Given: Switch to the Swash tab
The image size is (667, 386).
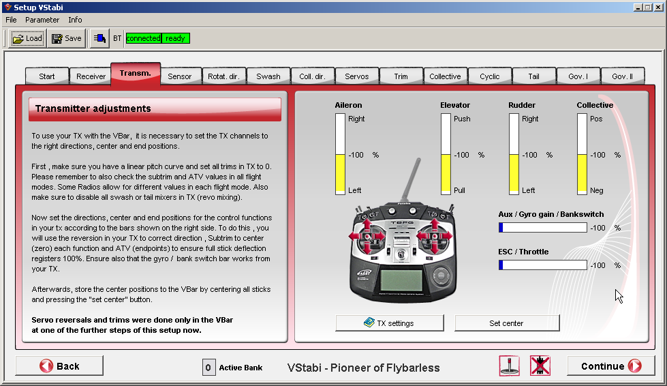Looking at the screenshot, I should pos(268,76).
